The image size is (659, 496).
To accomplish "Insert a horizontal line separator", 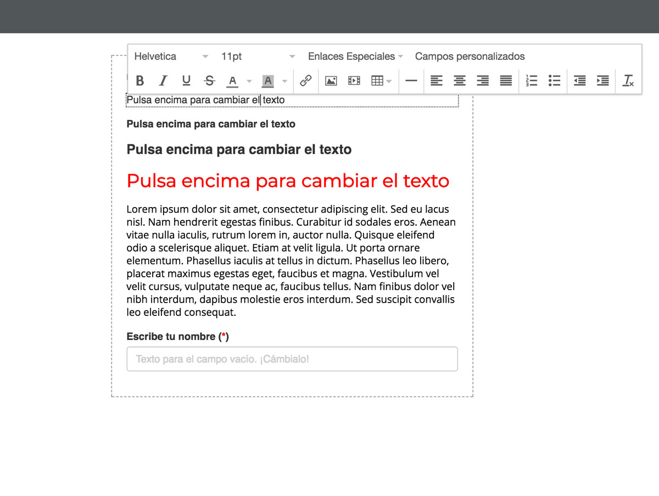I will 411,81.
